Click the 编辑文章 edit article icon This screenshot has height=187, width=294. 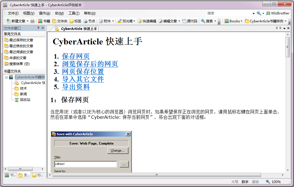click(161, 21)
